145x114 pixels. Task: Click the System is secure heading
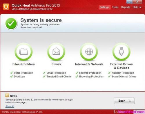(41, 20)
